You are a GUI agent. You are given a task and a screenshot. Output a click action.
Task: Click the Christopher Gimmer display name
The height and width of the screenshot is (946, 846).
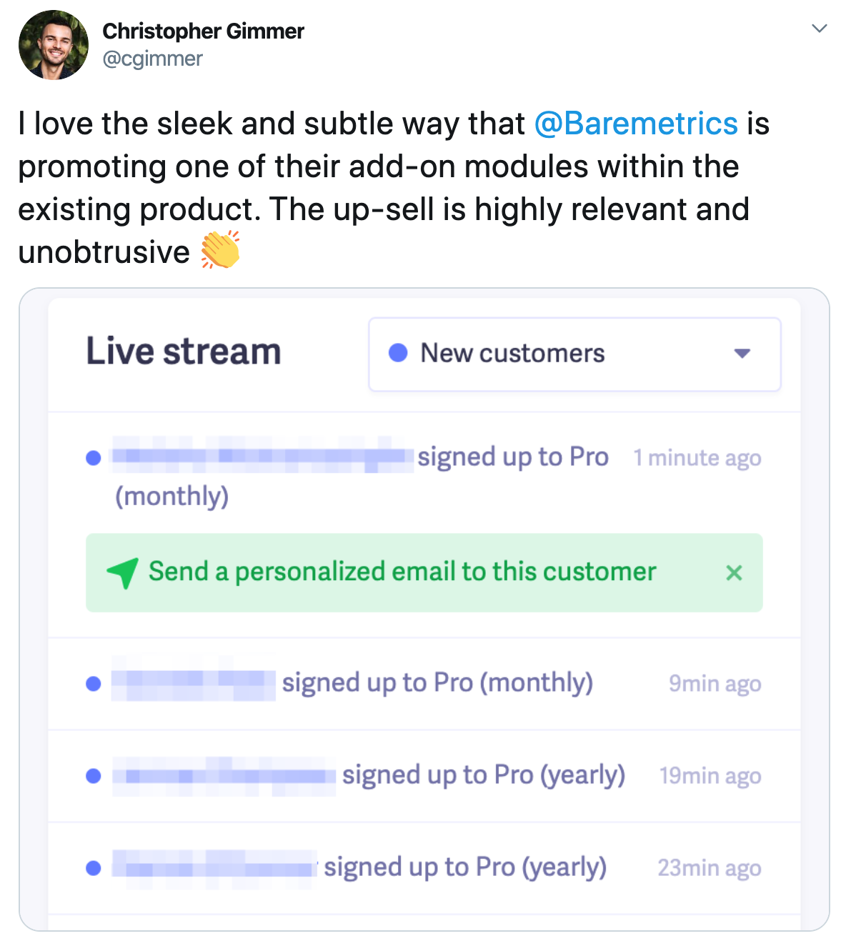(x=203, y=31)
